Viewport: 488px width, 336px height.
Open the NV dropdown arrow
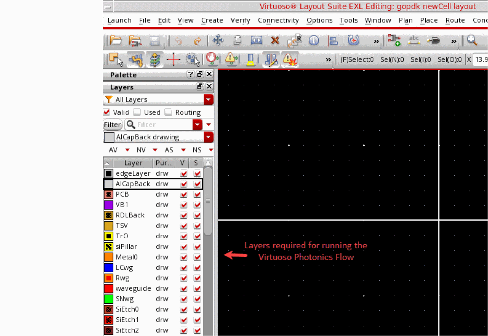click(155, 150)
